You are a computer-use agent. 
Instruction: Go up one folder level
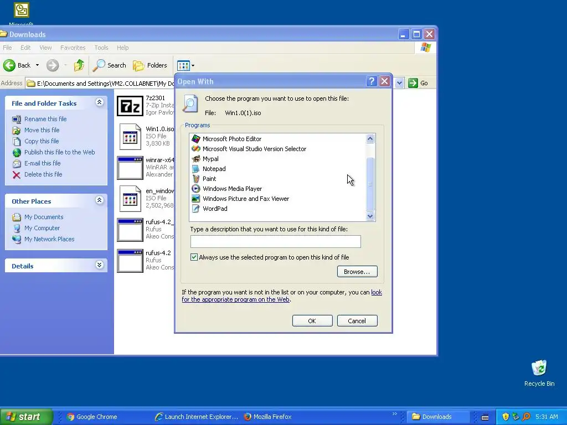79,65
